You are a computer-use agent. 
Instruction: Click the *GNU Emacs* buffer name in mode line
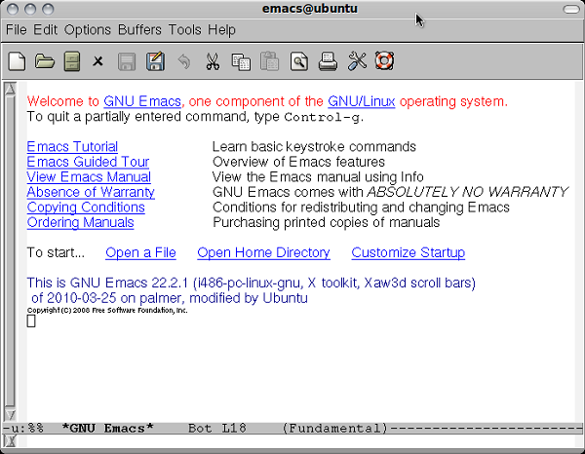coord(107,429)
